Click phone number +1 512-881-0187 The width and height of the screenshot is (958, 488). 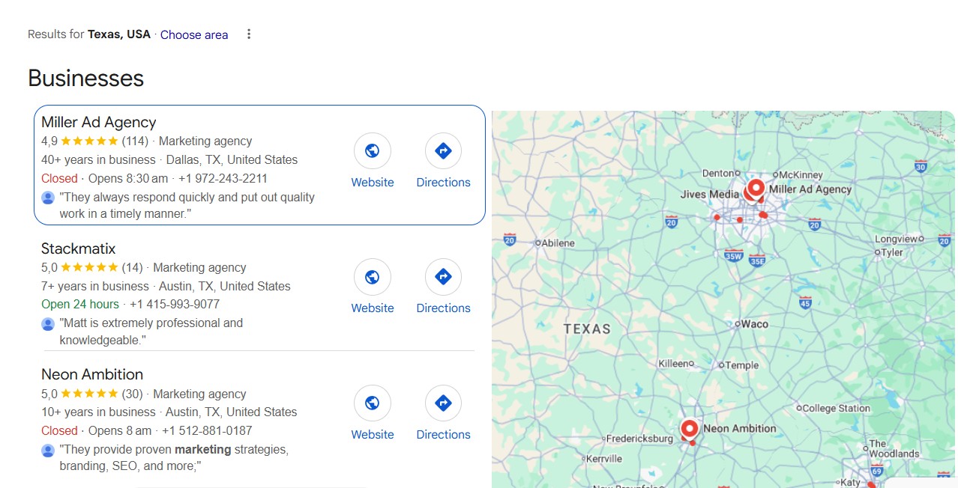pos(207,430)
